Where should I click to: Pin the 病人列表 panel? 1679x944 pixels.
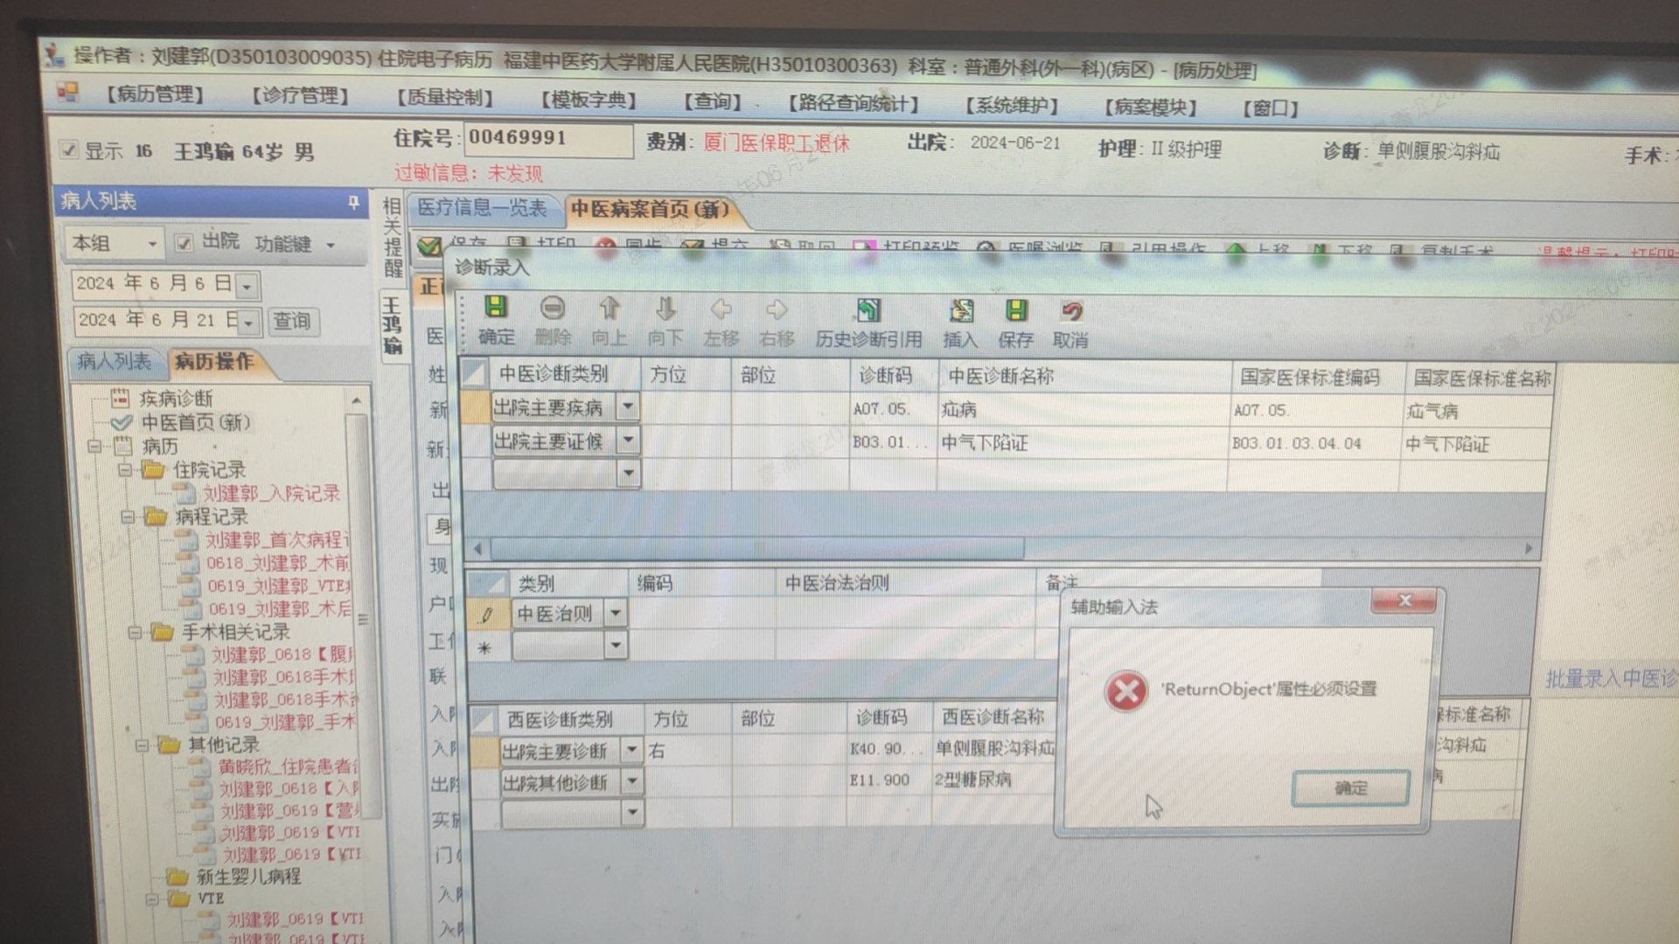[353, 203]
